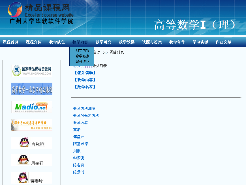Expand the 教学内容 navigation dropdown menu
Viewport: 246px width, 185px height.
80,42
